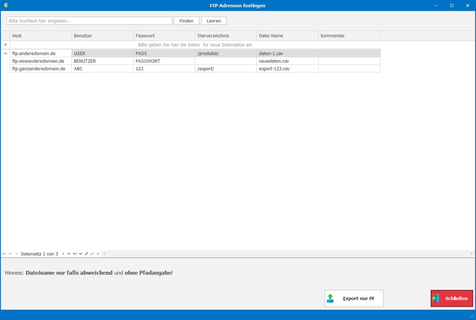Screen dimensions: 476x320
Task: Click horizontal scrollbar right arrow
Action: [472, 254]
